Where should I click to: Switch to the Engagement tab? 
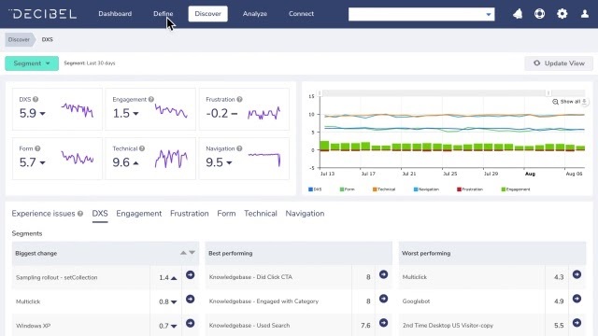click(x=139, y=214)
